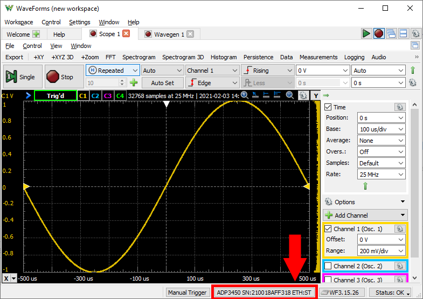Screen dimensions: 423x299
Task: Open the trigger type Edge dropdown
Action: click(212, 83)
